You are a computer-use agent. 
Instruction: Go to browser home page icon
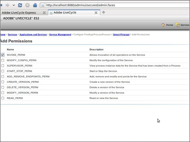point(35,5)
